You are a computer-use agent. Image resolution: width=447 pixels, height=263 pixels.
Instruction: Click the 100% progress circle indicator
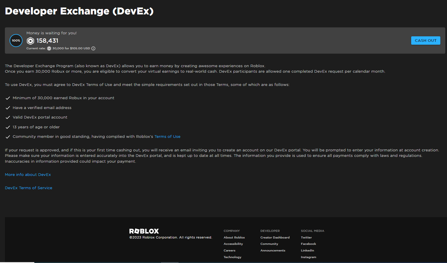(16, 41)
